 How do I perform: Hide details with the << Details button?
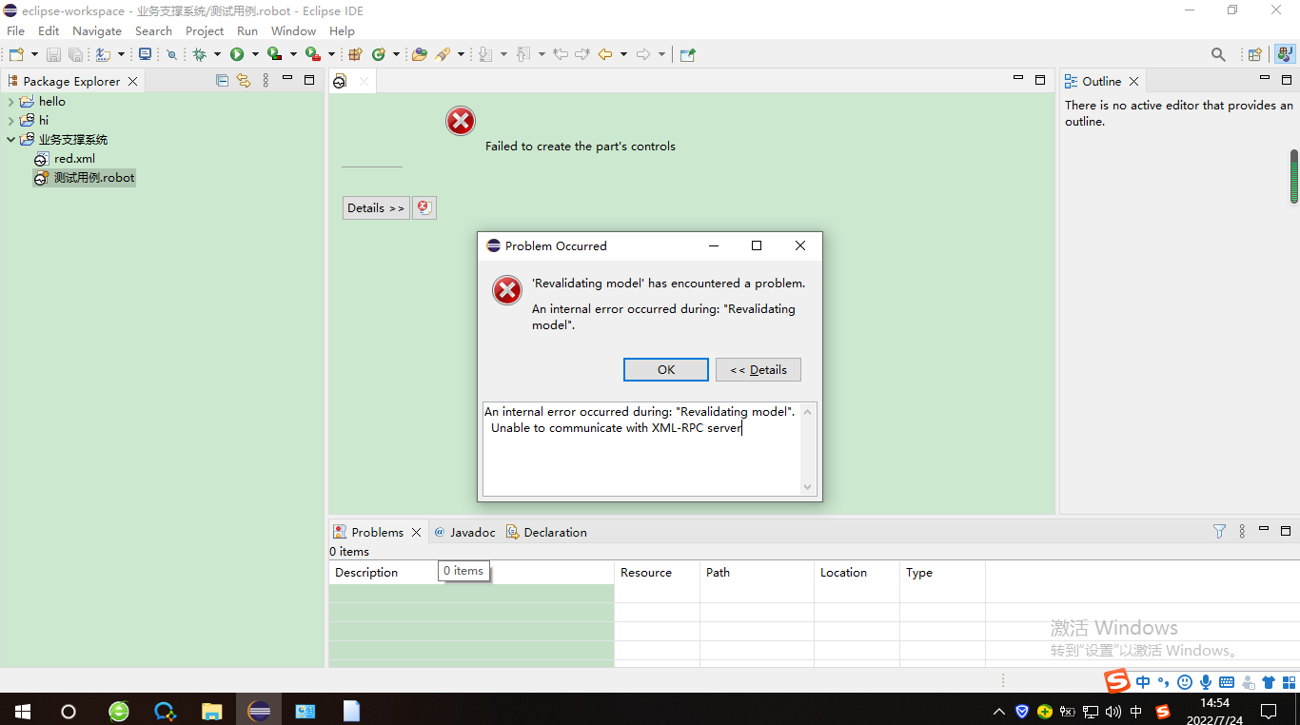758,369
